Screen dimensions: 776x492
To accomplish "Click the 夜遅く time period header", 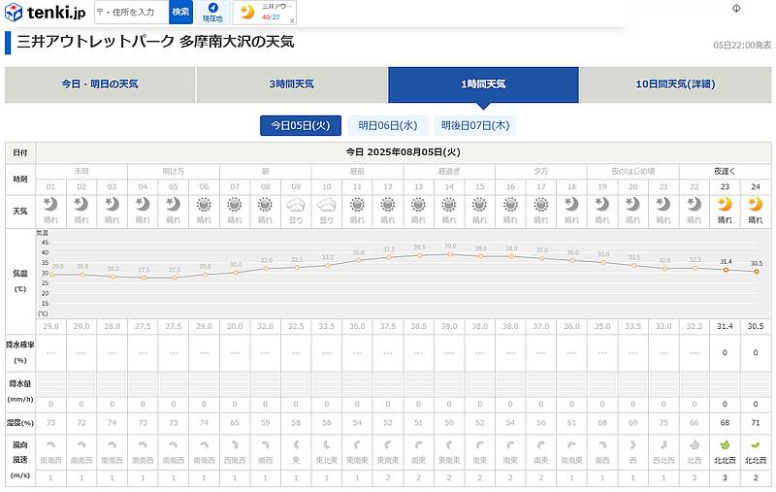I will [x=725, y=171].
